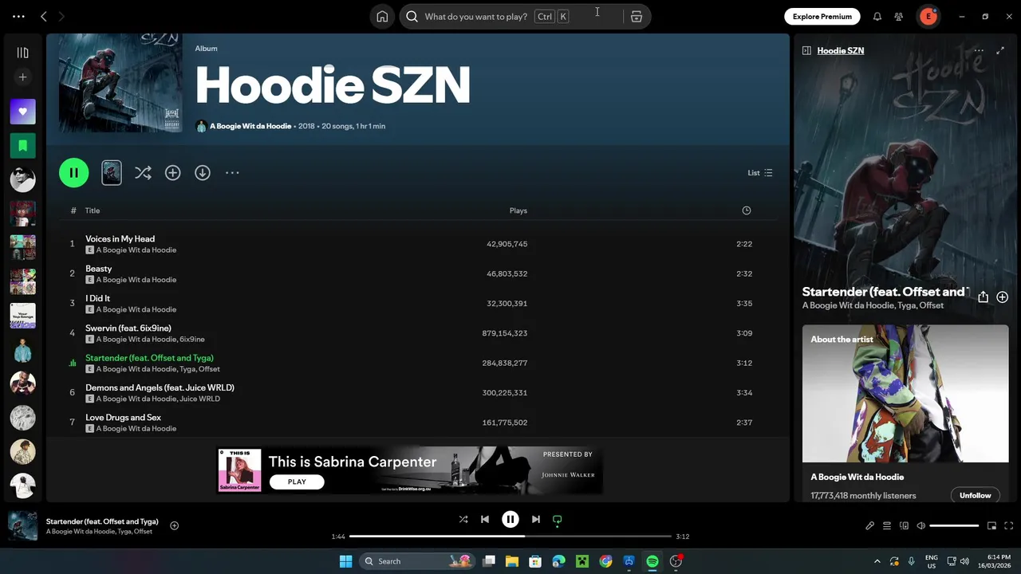
Task: Select the track Love Drugs and Sex
Action: (x=123, y=417)
